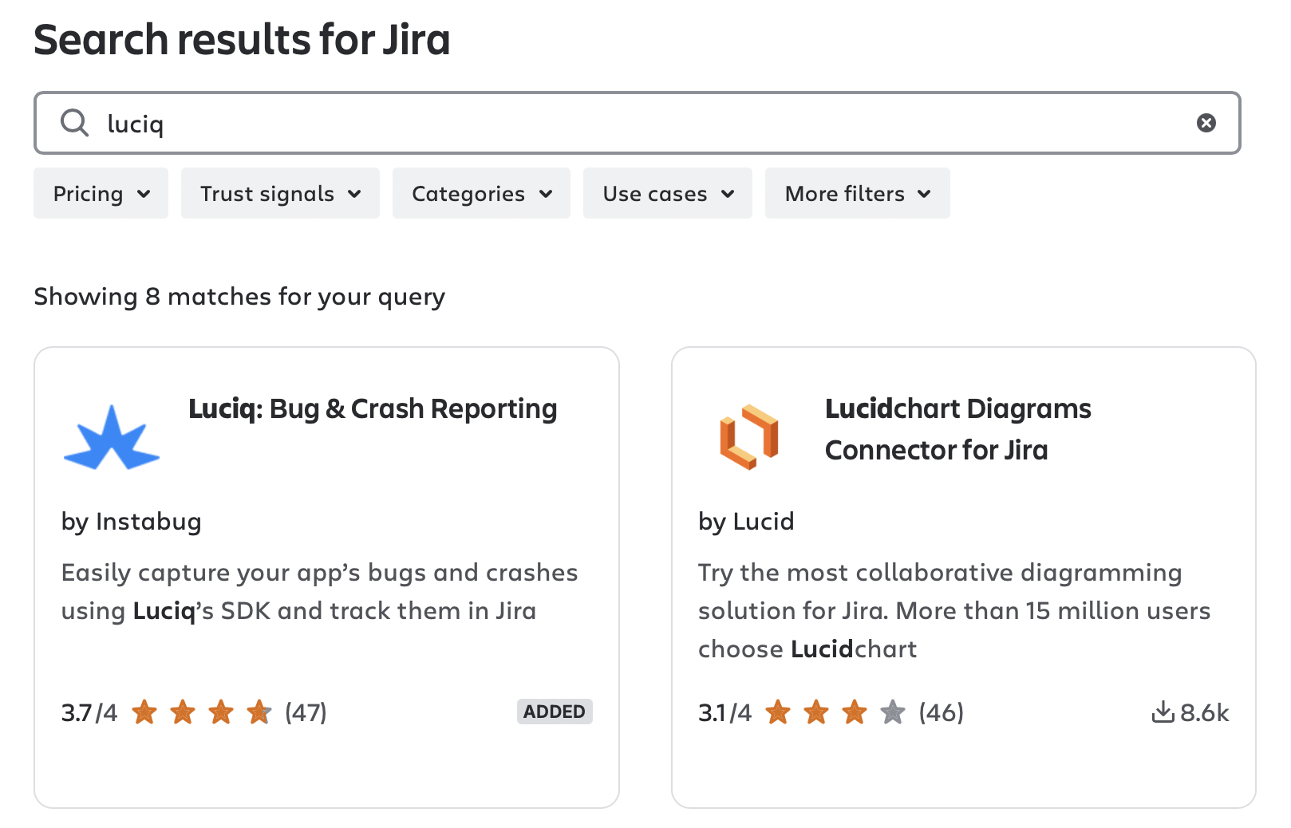
Task: Expand the Use cases filter
Action: [668, 193]
